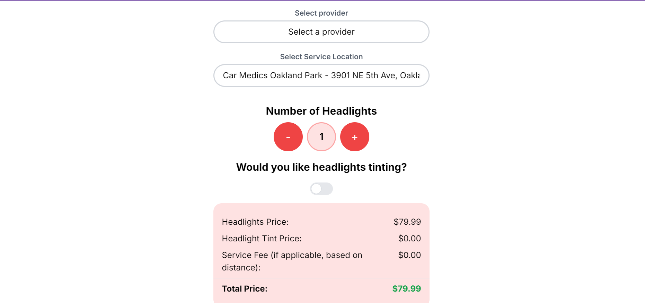Click the Service Fee $0.00 amount
645x303 pixels.
(x=409, y=255)
